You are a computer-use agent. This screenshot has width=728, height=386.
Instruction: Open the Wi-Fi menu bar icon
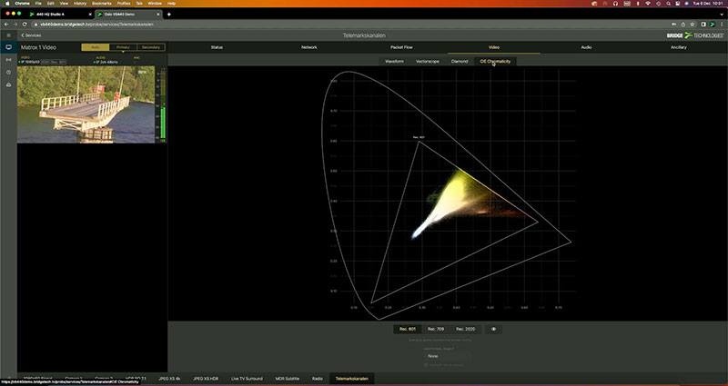648,4
